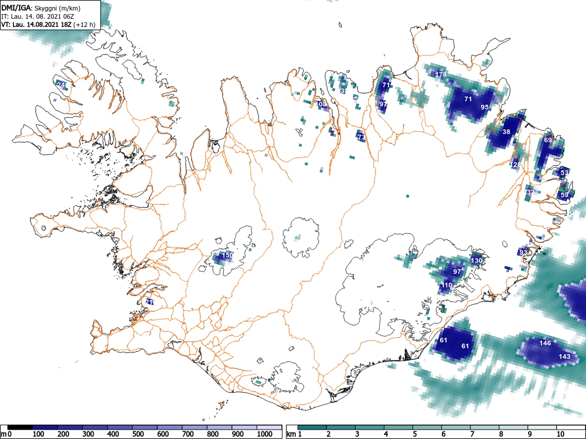Screen dimensions: 586x439
Task: Select the 700–800 m light purple swatch
Action: pos(195,427)
